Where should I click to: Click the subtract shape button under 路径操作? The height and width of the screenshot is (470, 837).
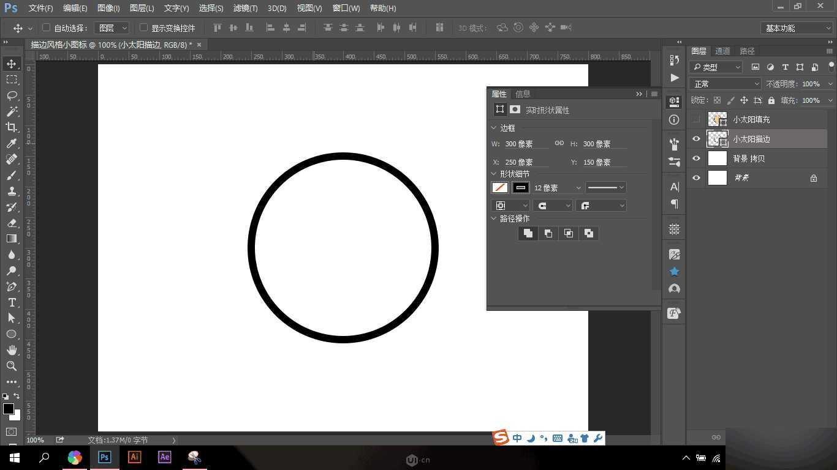[548, 233]
